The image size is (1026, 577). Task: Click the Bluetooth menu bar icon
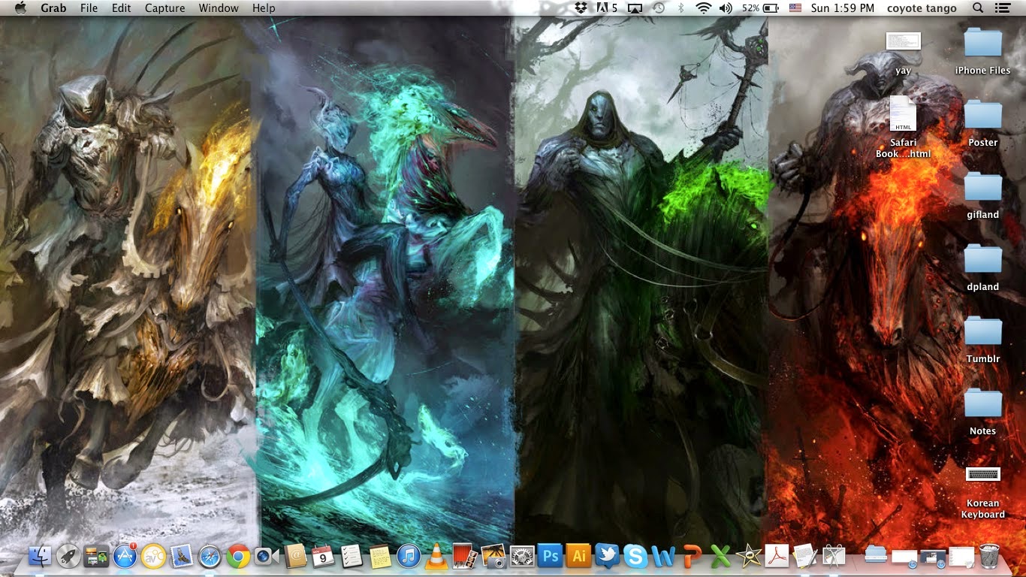[681, 8]
